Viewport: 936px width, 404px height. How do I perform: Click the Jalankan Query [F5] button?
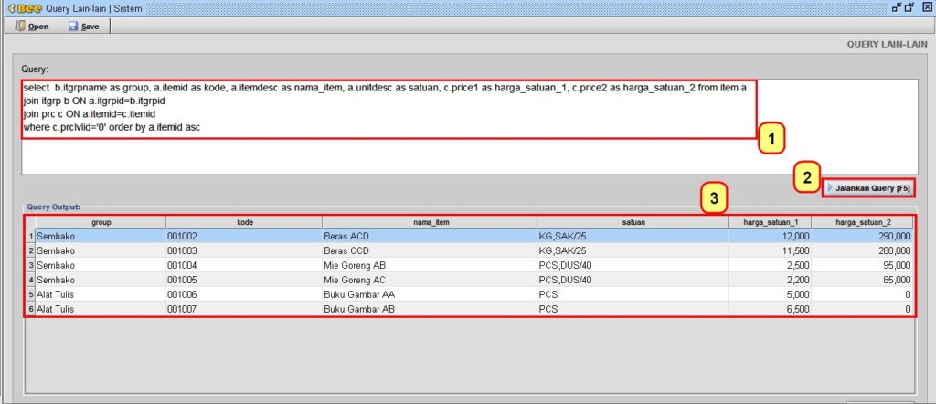868,188
